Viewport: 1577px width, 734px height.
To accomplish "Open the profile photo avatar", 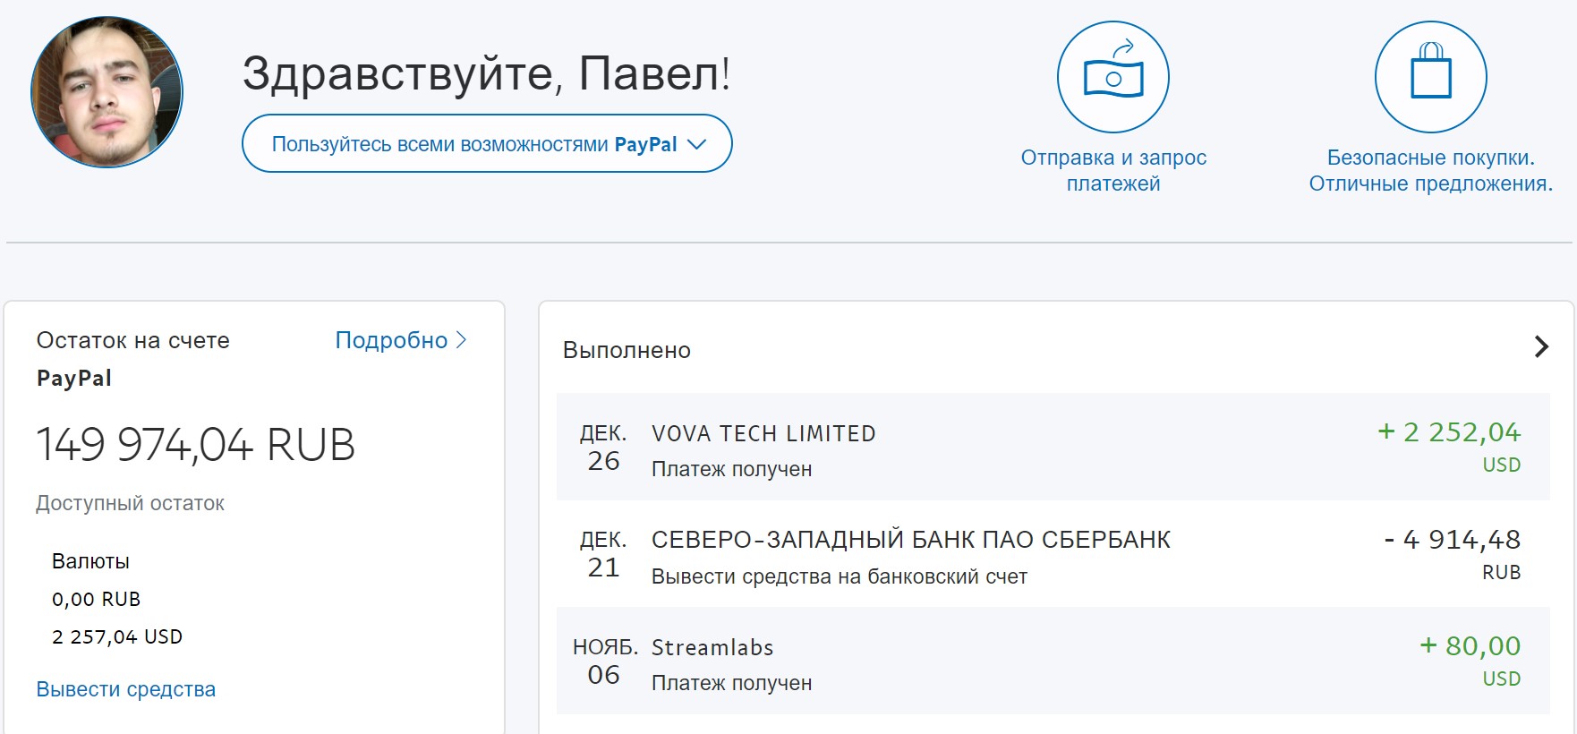I will [107, 92].
